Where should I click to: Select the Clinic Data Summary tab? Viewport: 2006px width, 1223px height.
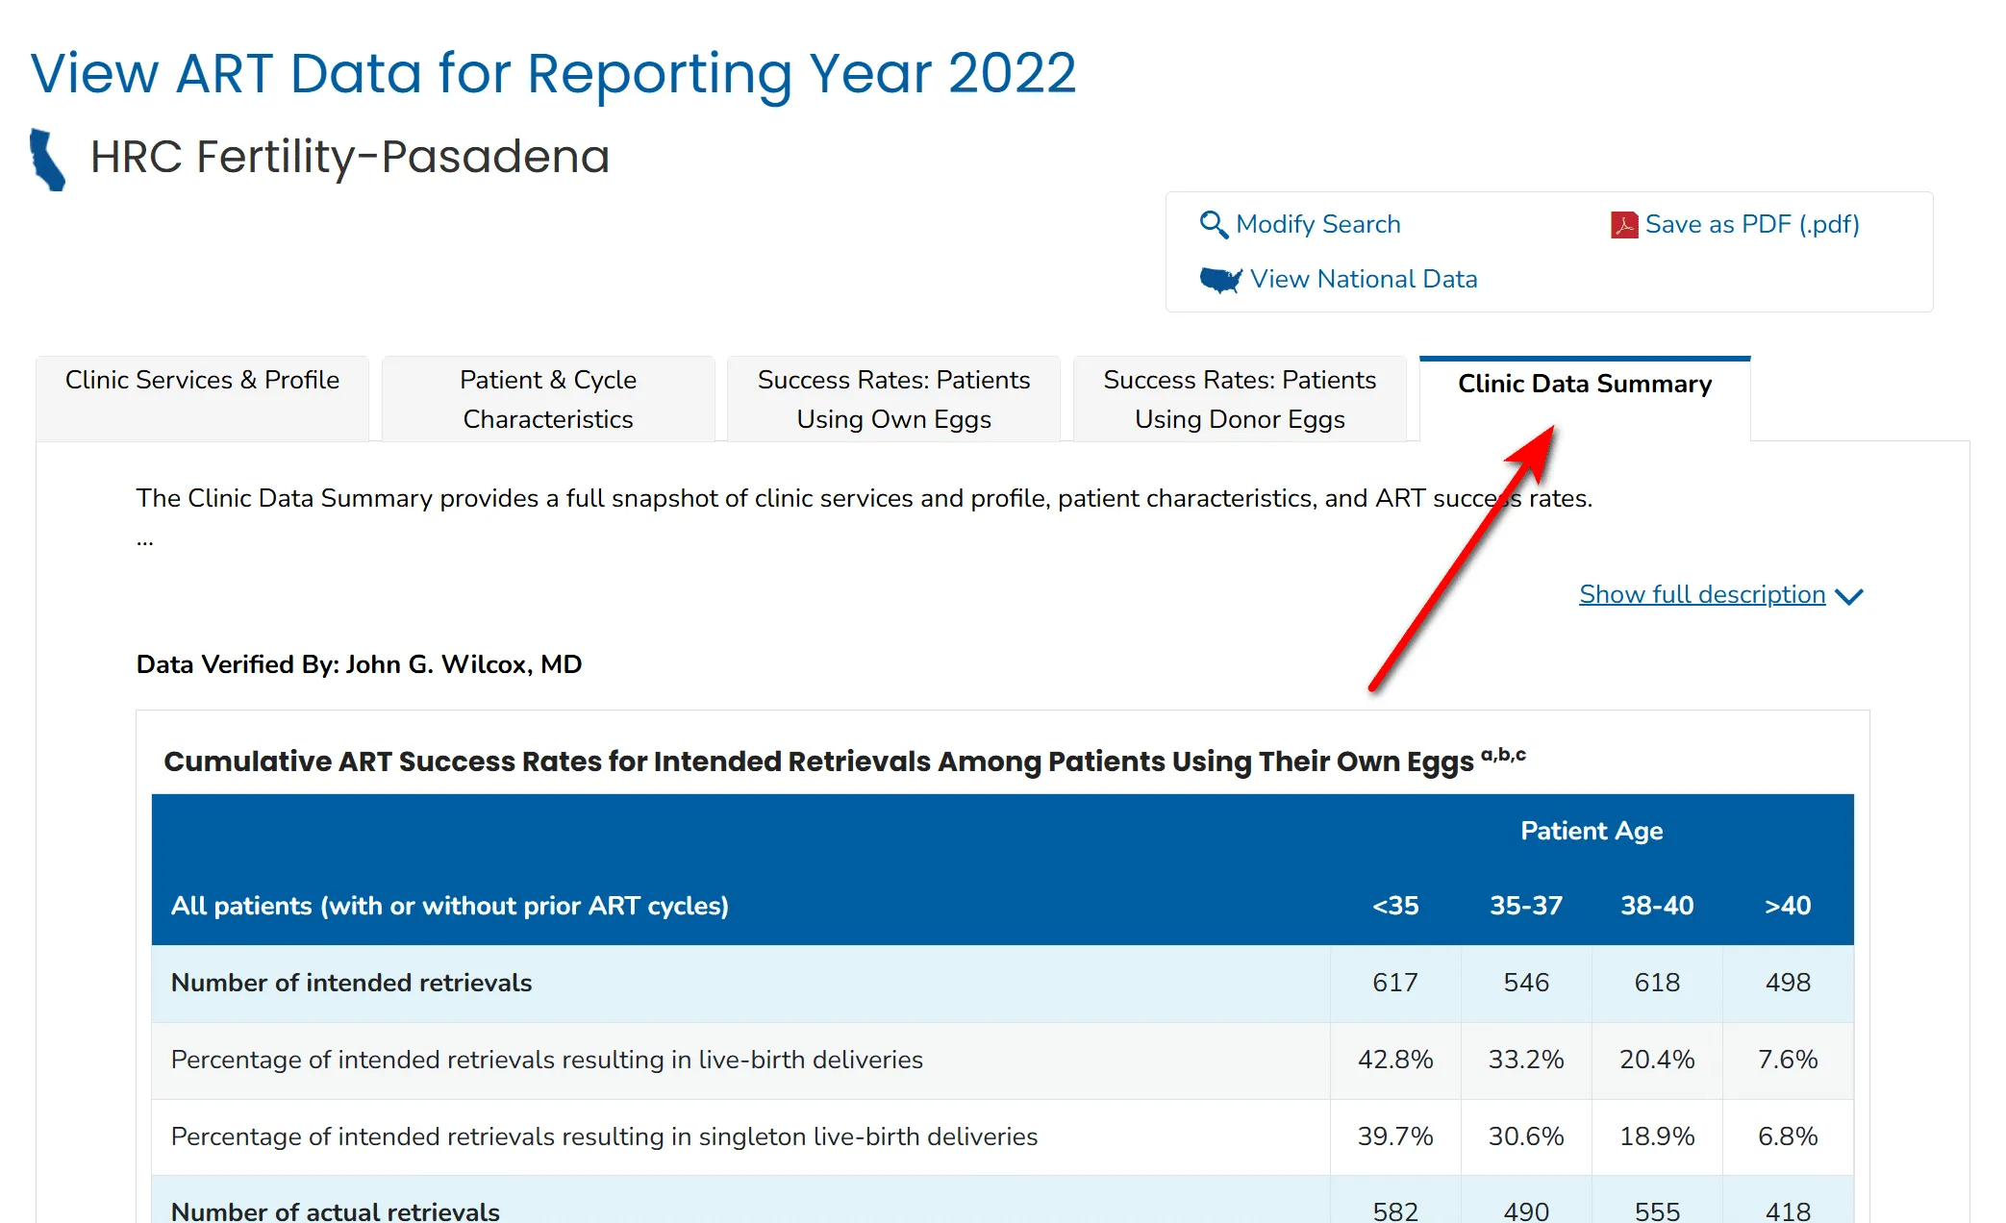tap(1585, 399)
